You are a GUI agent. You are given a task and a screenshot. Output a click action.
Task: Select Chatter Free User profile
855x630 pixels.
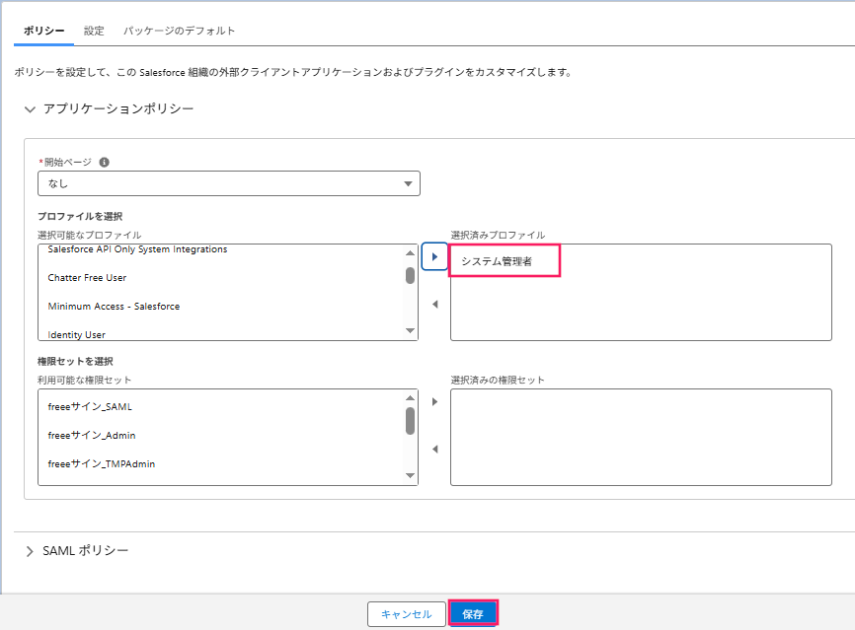[x=87, y=278]
